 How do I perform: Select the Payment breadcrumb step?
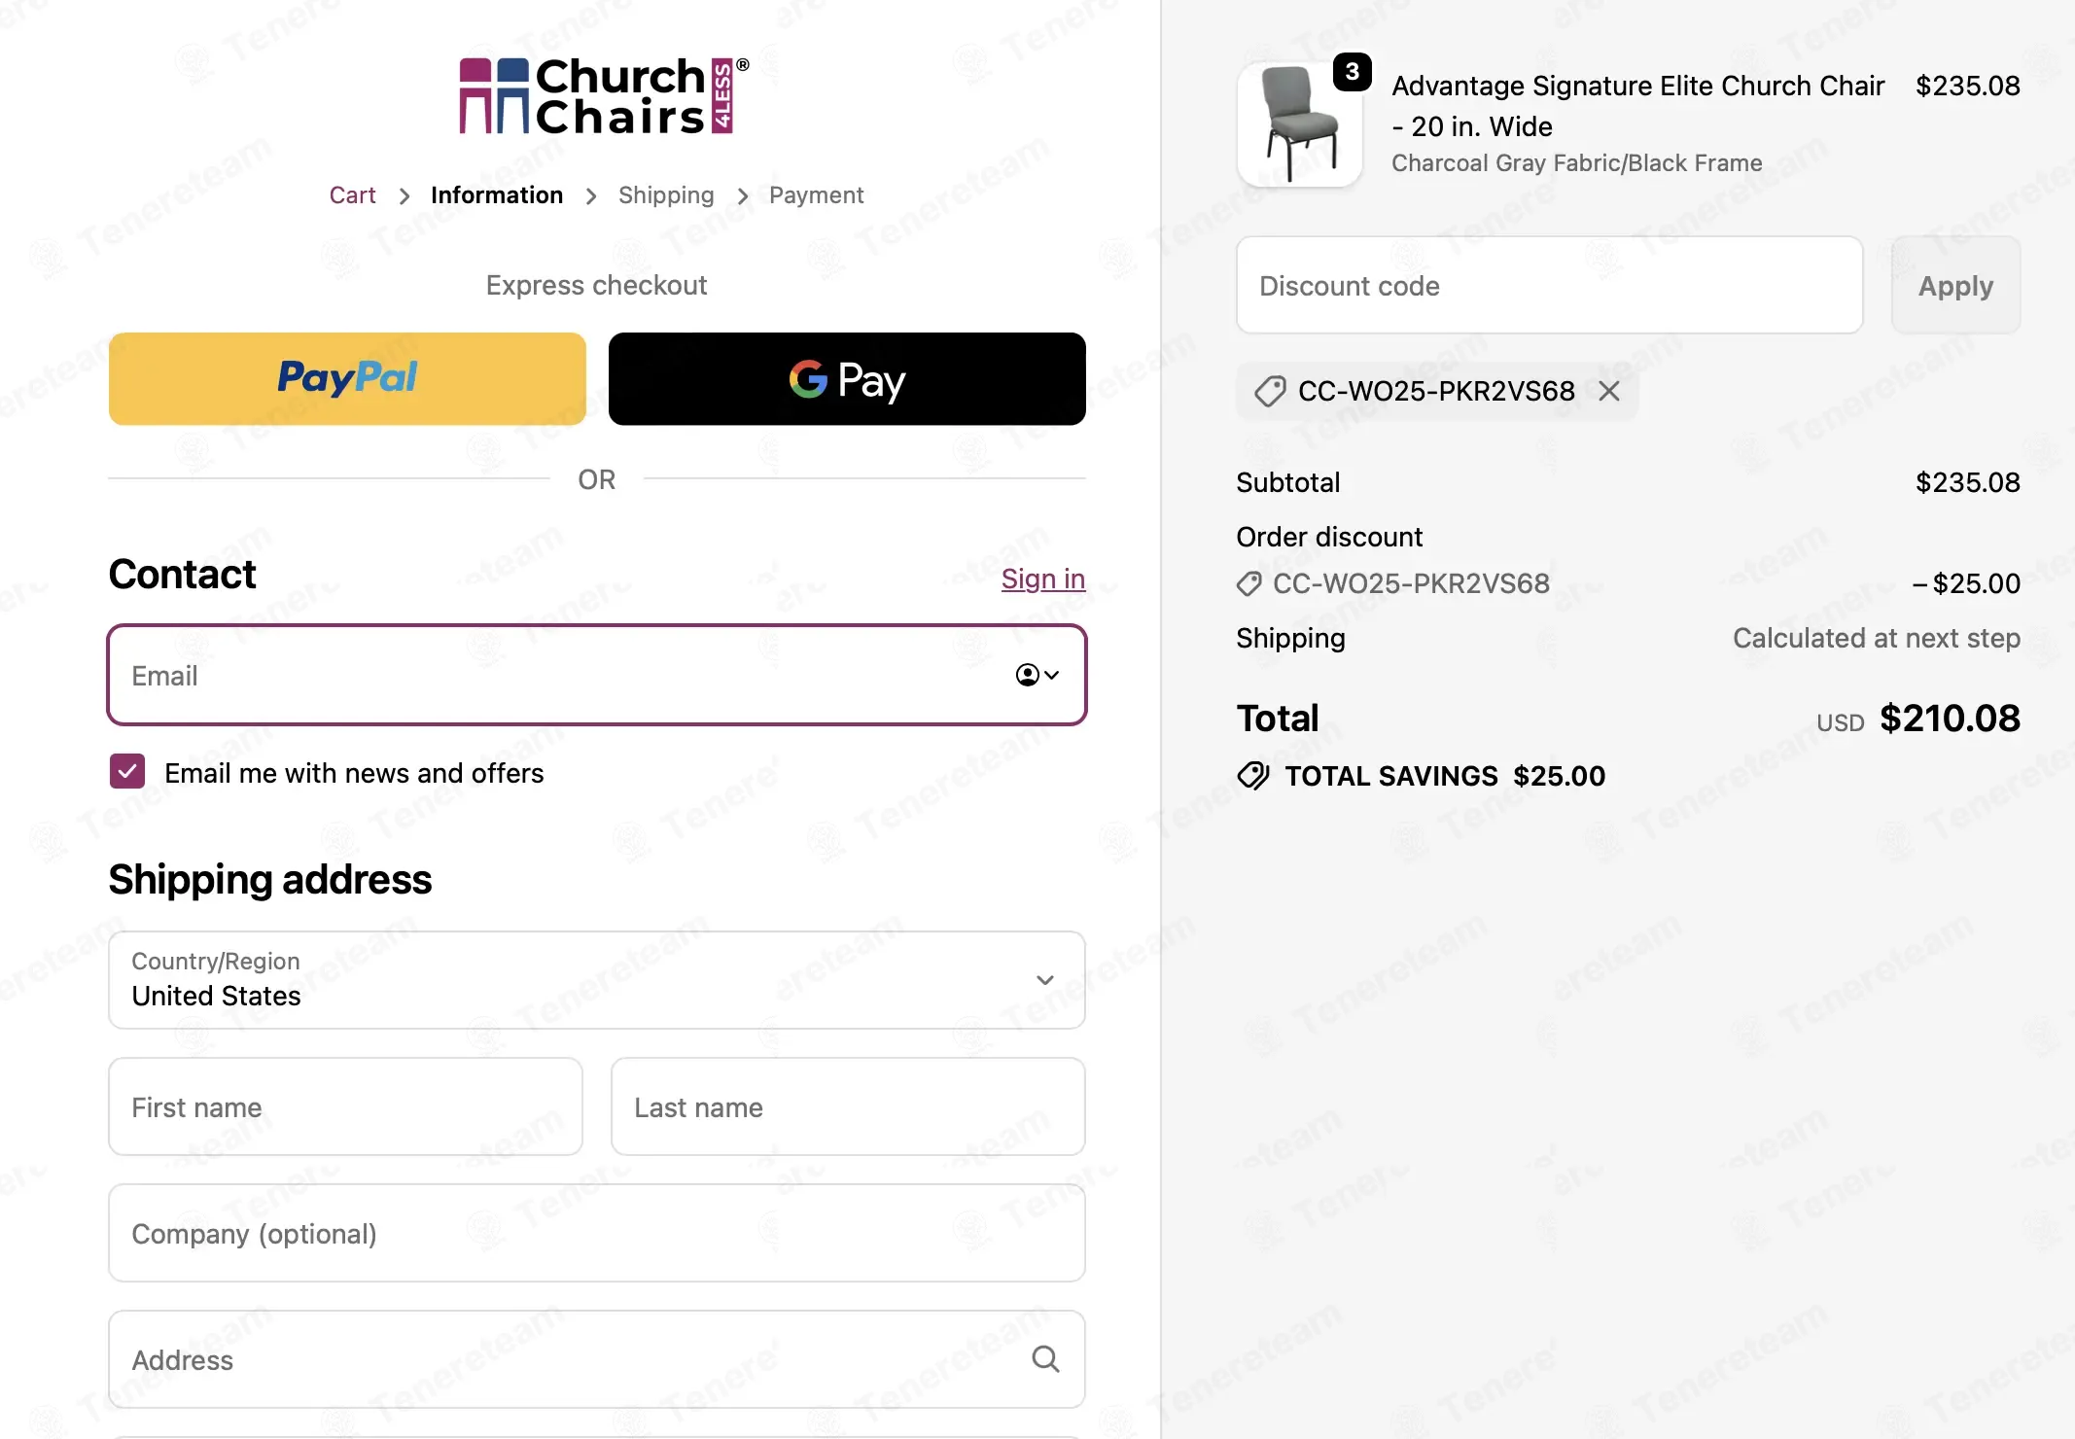click(815, 195)
